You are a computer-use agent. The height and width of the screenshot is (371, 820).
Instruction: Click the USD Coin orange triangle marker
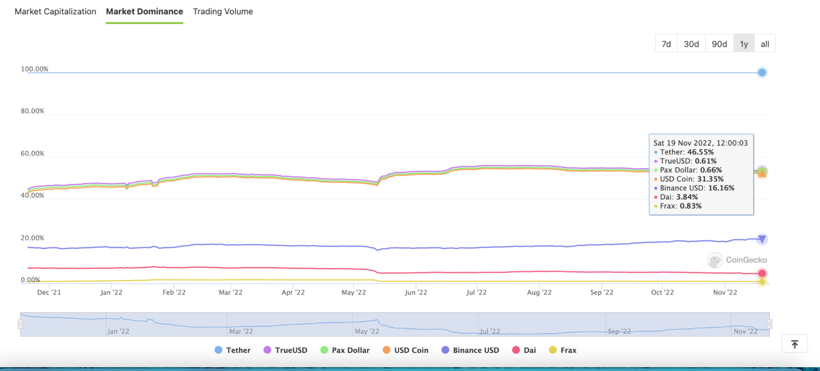(762, 174)
